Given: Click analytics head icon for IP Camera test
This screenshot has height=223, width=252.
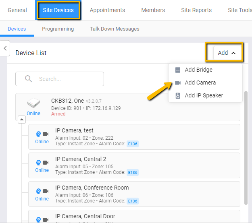Looking at the screenshot, I should coord(38,134).
